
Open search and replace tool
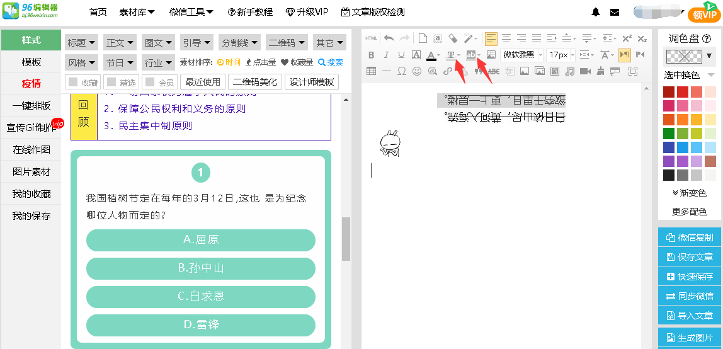(x=432, y=71)
